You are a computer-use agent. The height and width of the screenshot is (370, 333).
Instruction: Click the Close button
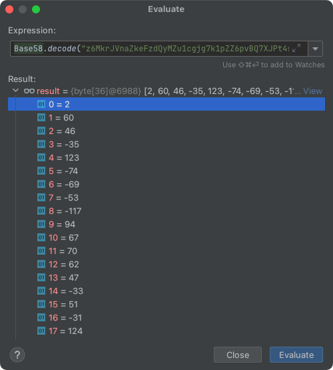coord(238,355)
